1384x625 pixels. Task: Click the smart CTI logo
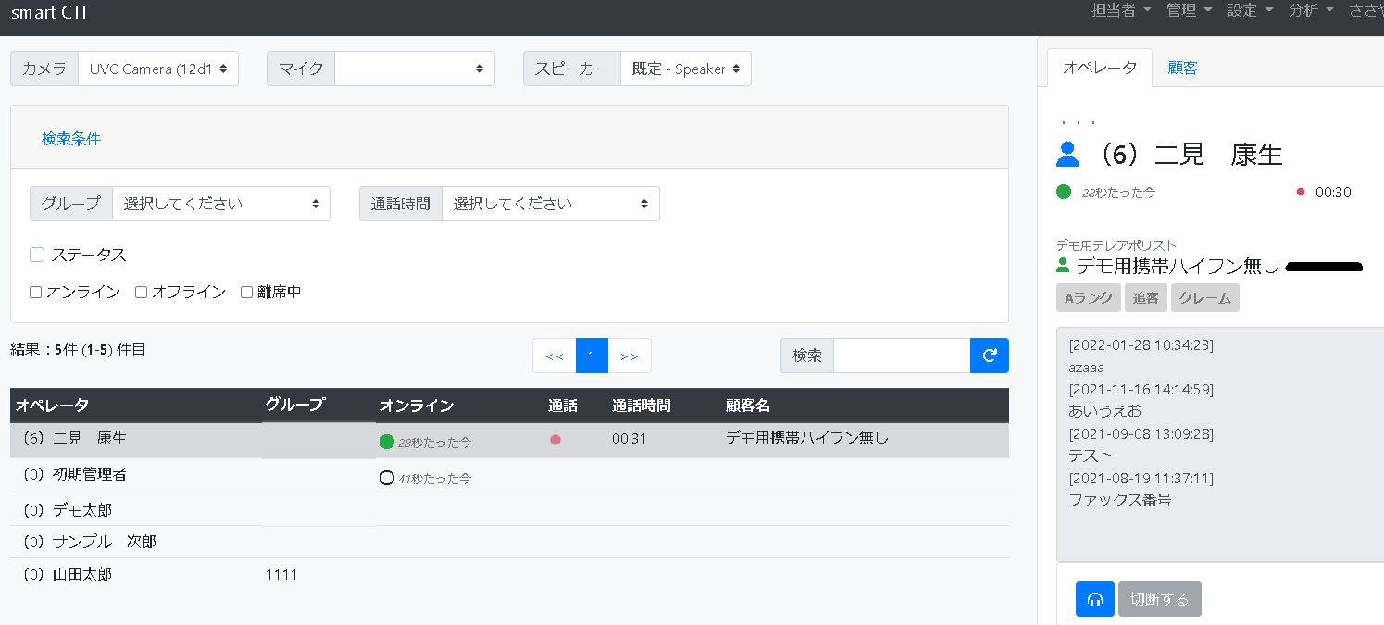coord(48,13)
